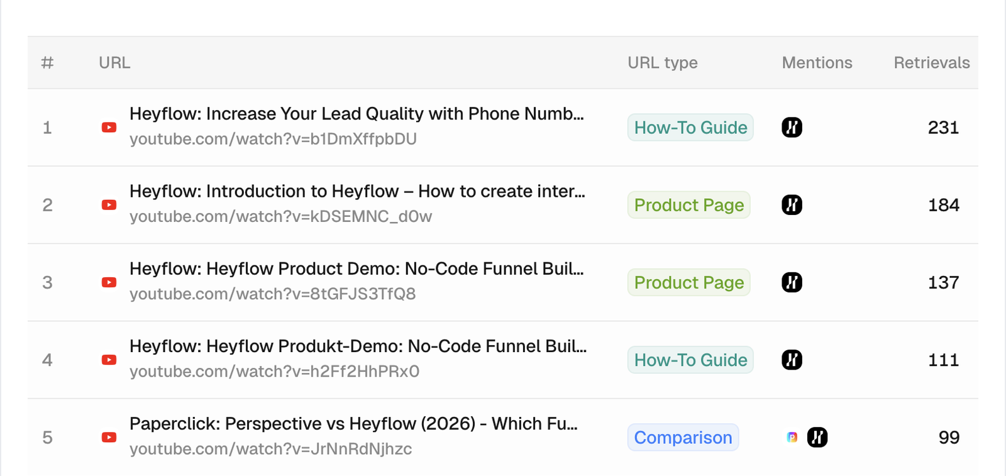The width and height of the screenshot is (1006, 476).
Task: Click row number 3
Action: coord(47,282)
